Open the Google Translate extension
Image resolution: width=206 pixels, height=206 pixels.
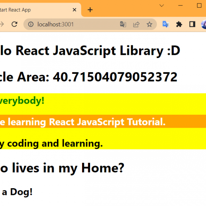[x=166, y=24]
